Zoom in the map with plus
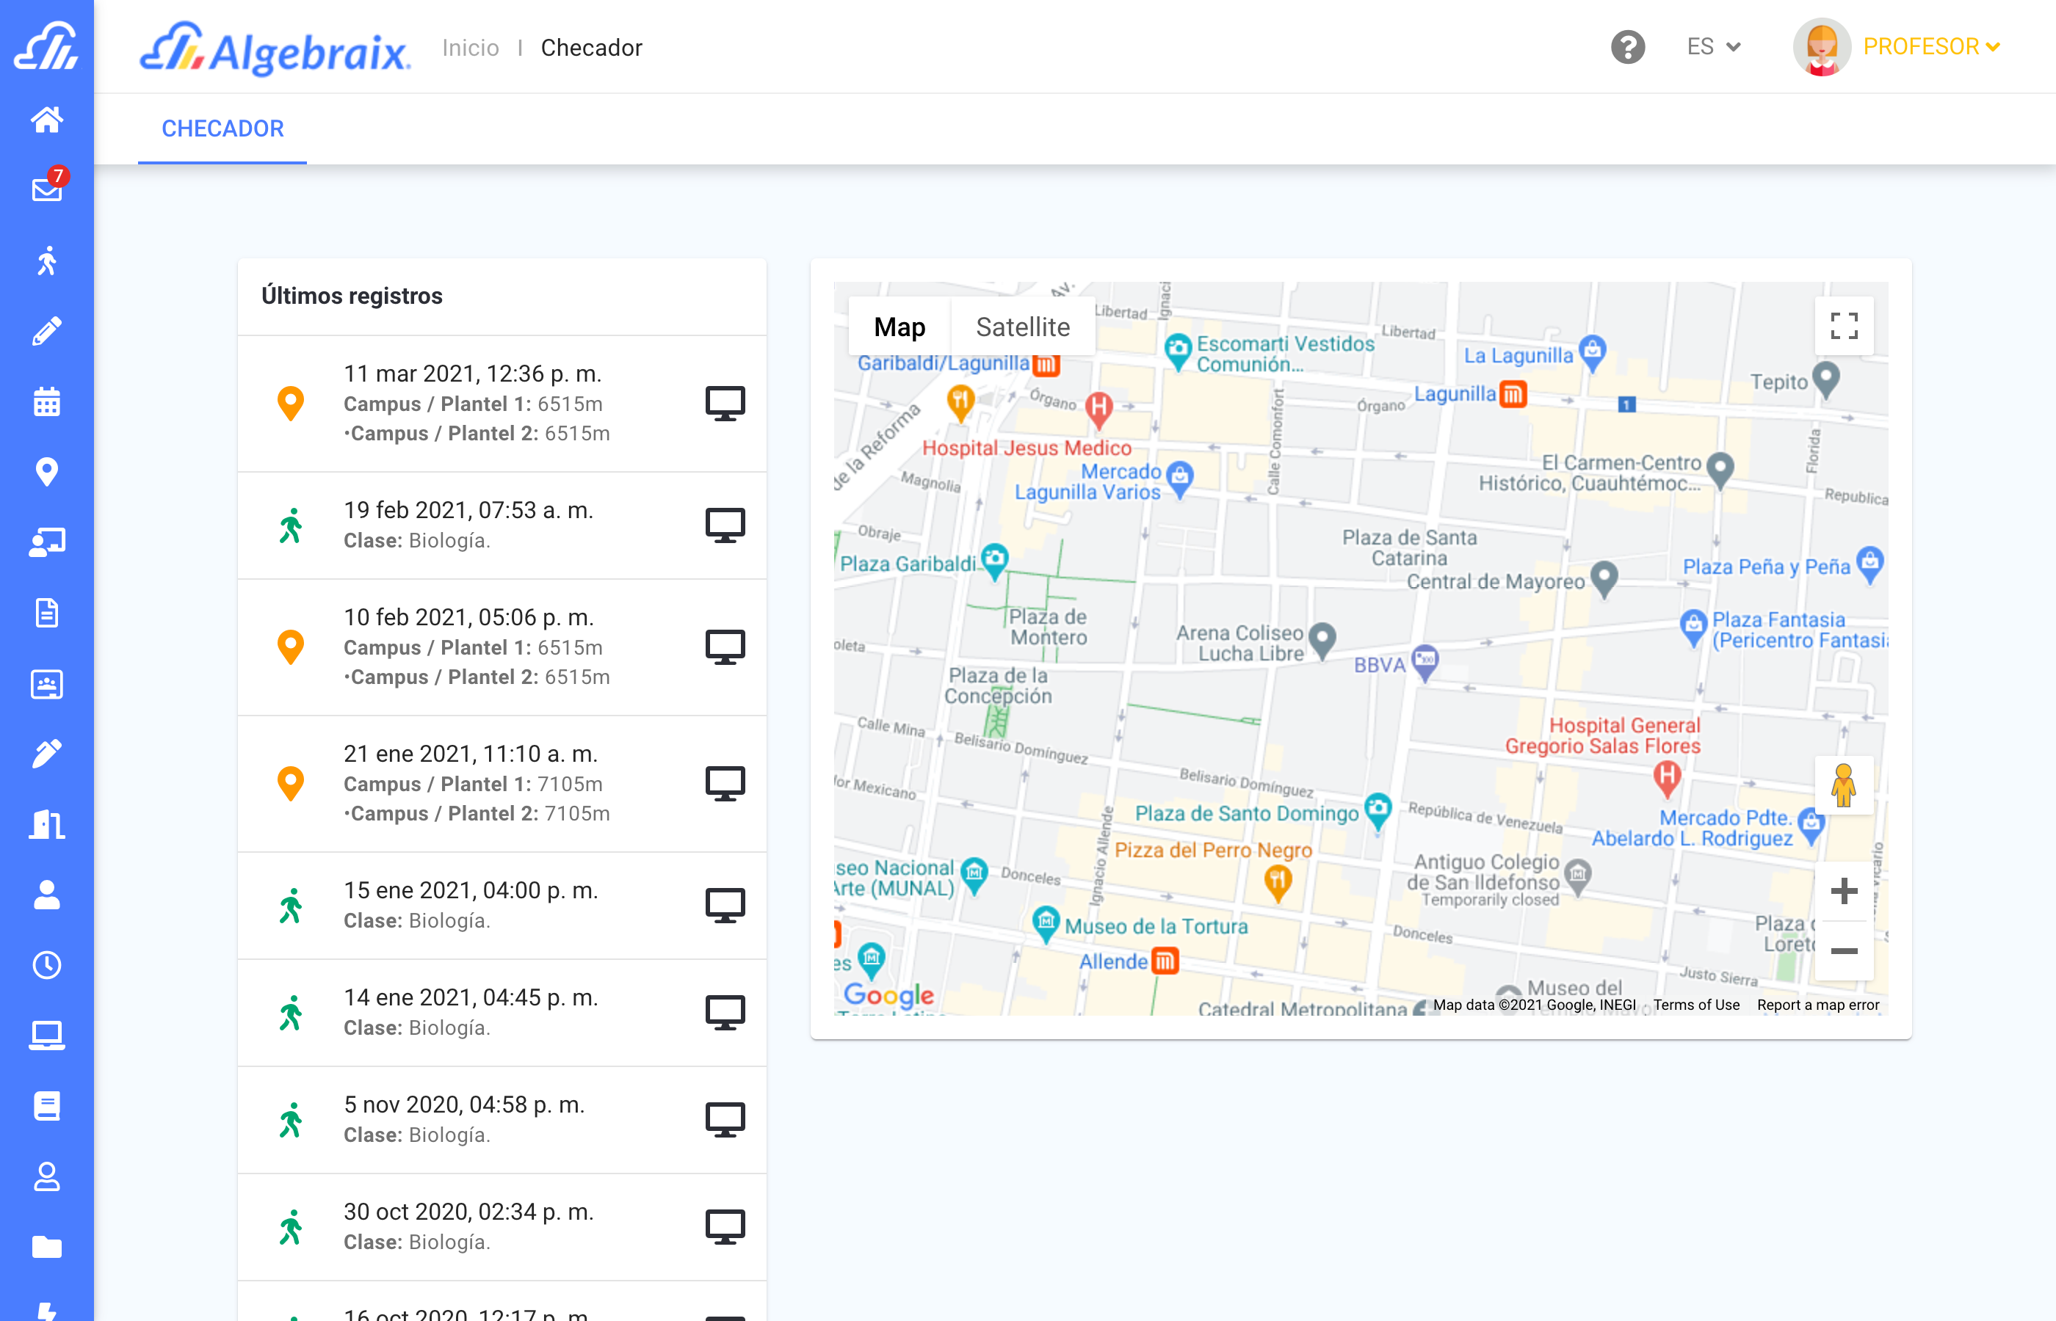 [x=1843, y=890]
